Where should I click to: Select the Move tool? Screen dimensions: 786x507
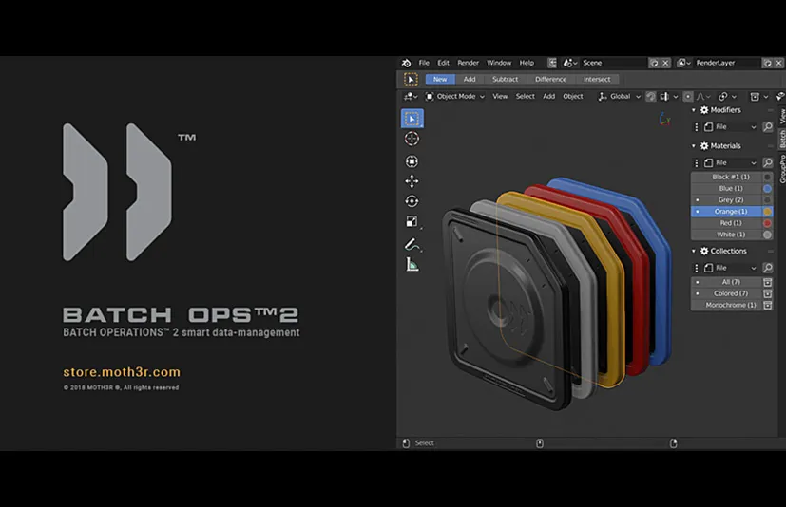coord(412,180)
